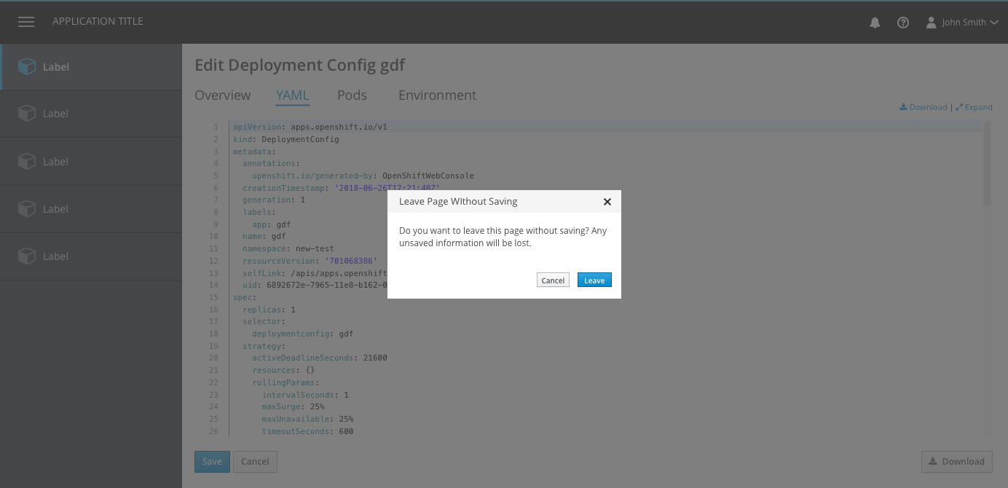This screenshot has height=488, width=1008.
Task: Click the notification bell icon
Action: click(875, 23)
